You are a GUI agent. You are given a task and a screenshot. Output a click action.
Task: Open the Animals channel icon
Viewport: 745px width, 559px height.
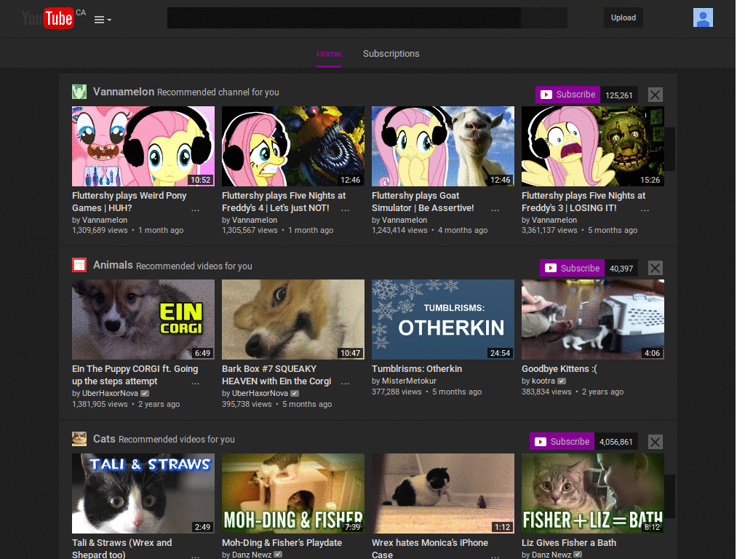tap(79, 265)
